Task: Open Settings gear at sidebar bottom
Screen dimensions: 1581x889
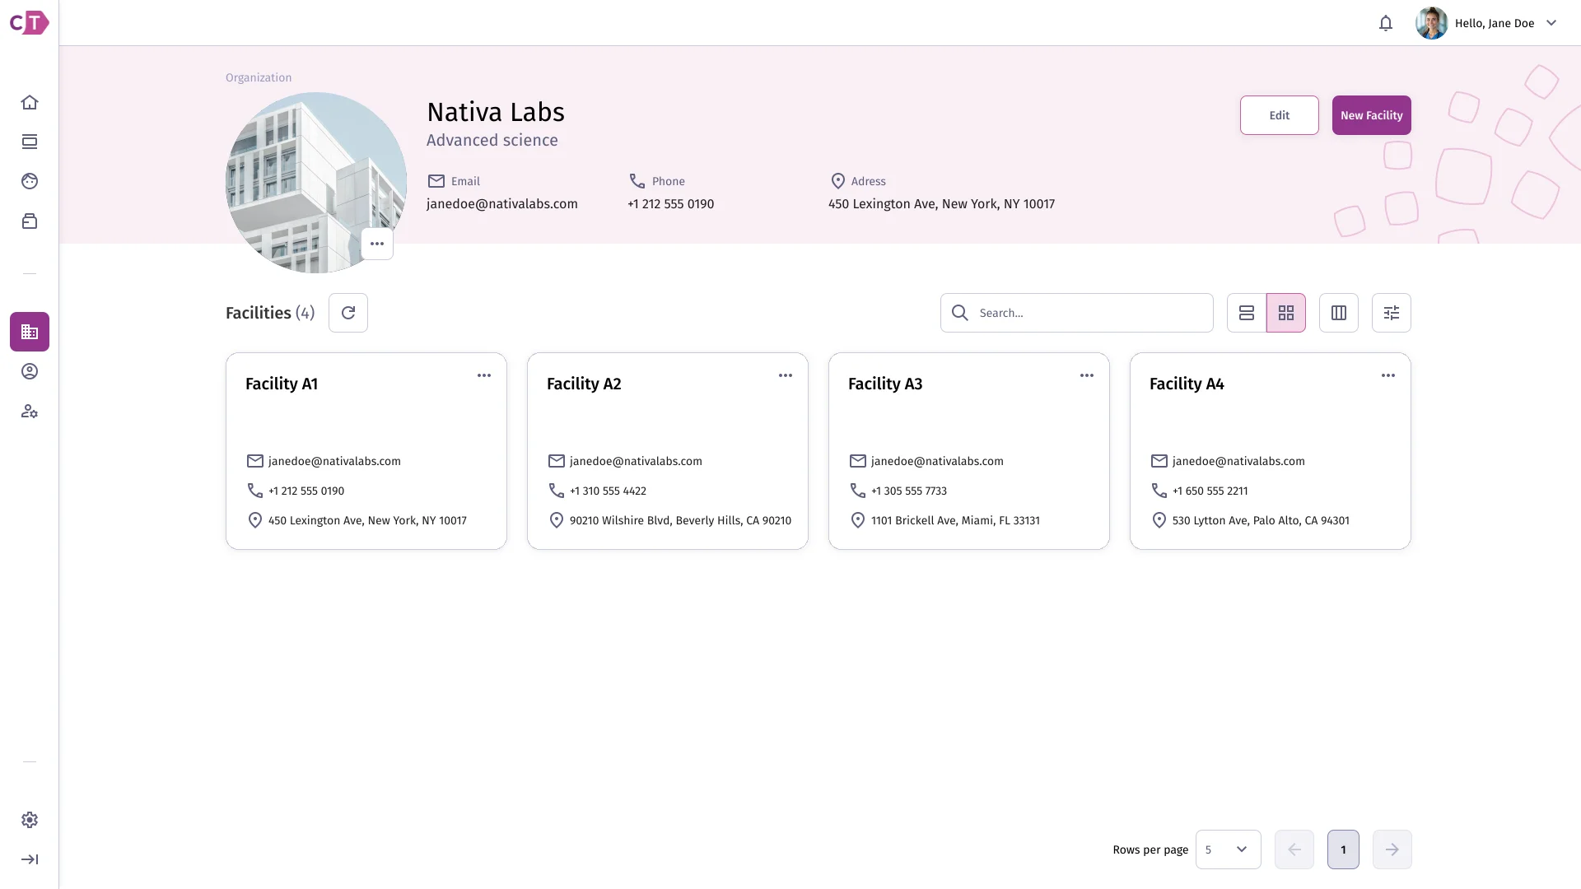Action: click(x=30, y=820)
